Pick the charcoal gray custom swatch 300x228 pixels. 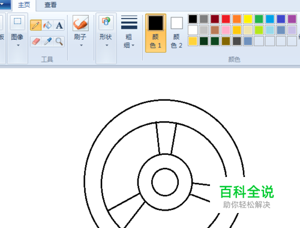click(237, 41)
